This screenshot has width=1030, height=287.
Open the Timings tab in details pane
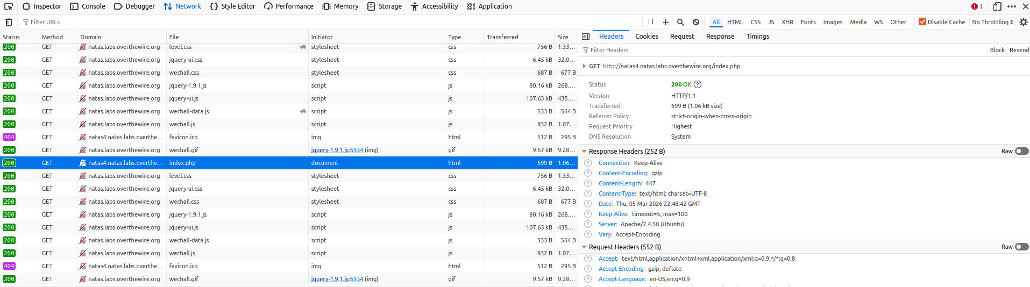[757, 37]
